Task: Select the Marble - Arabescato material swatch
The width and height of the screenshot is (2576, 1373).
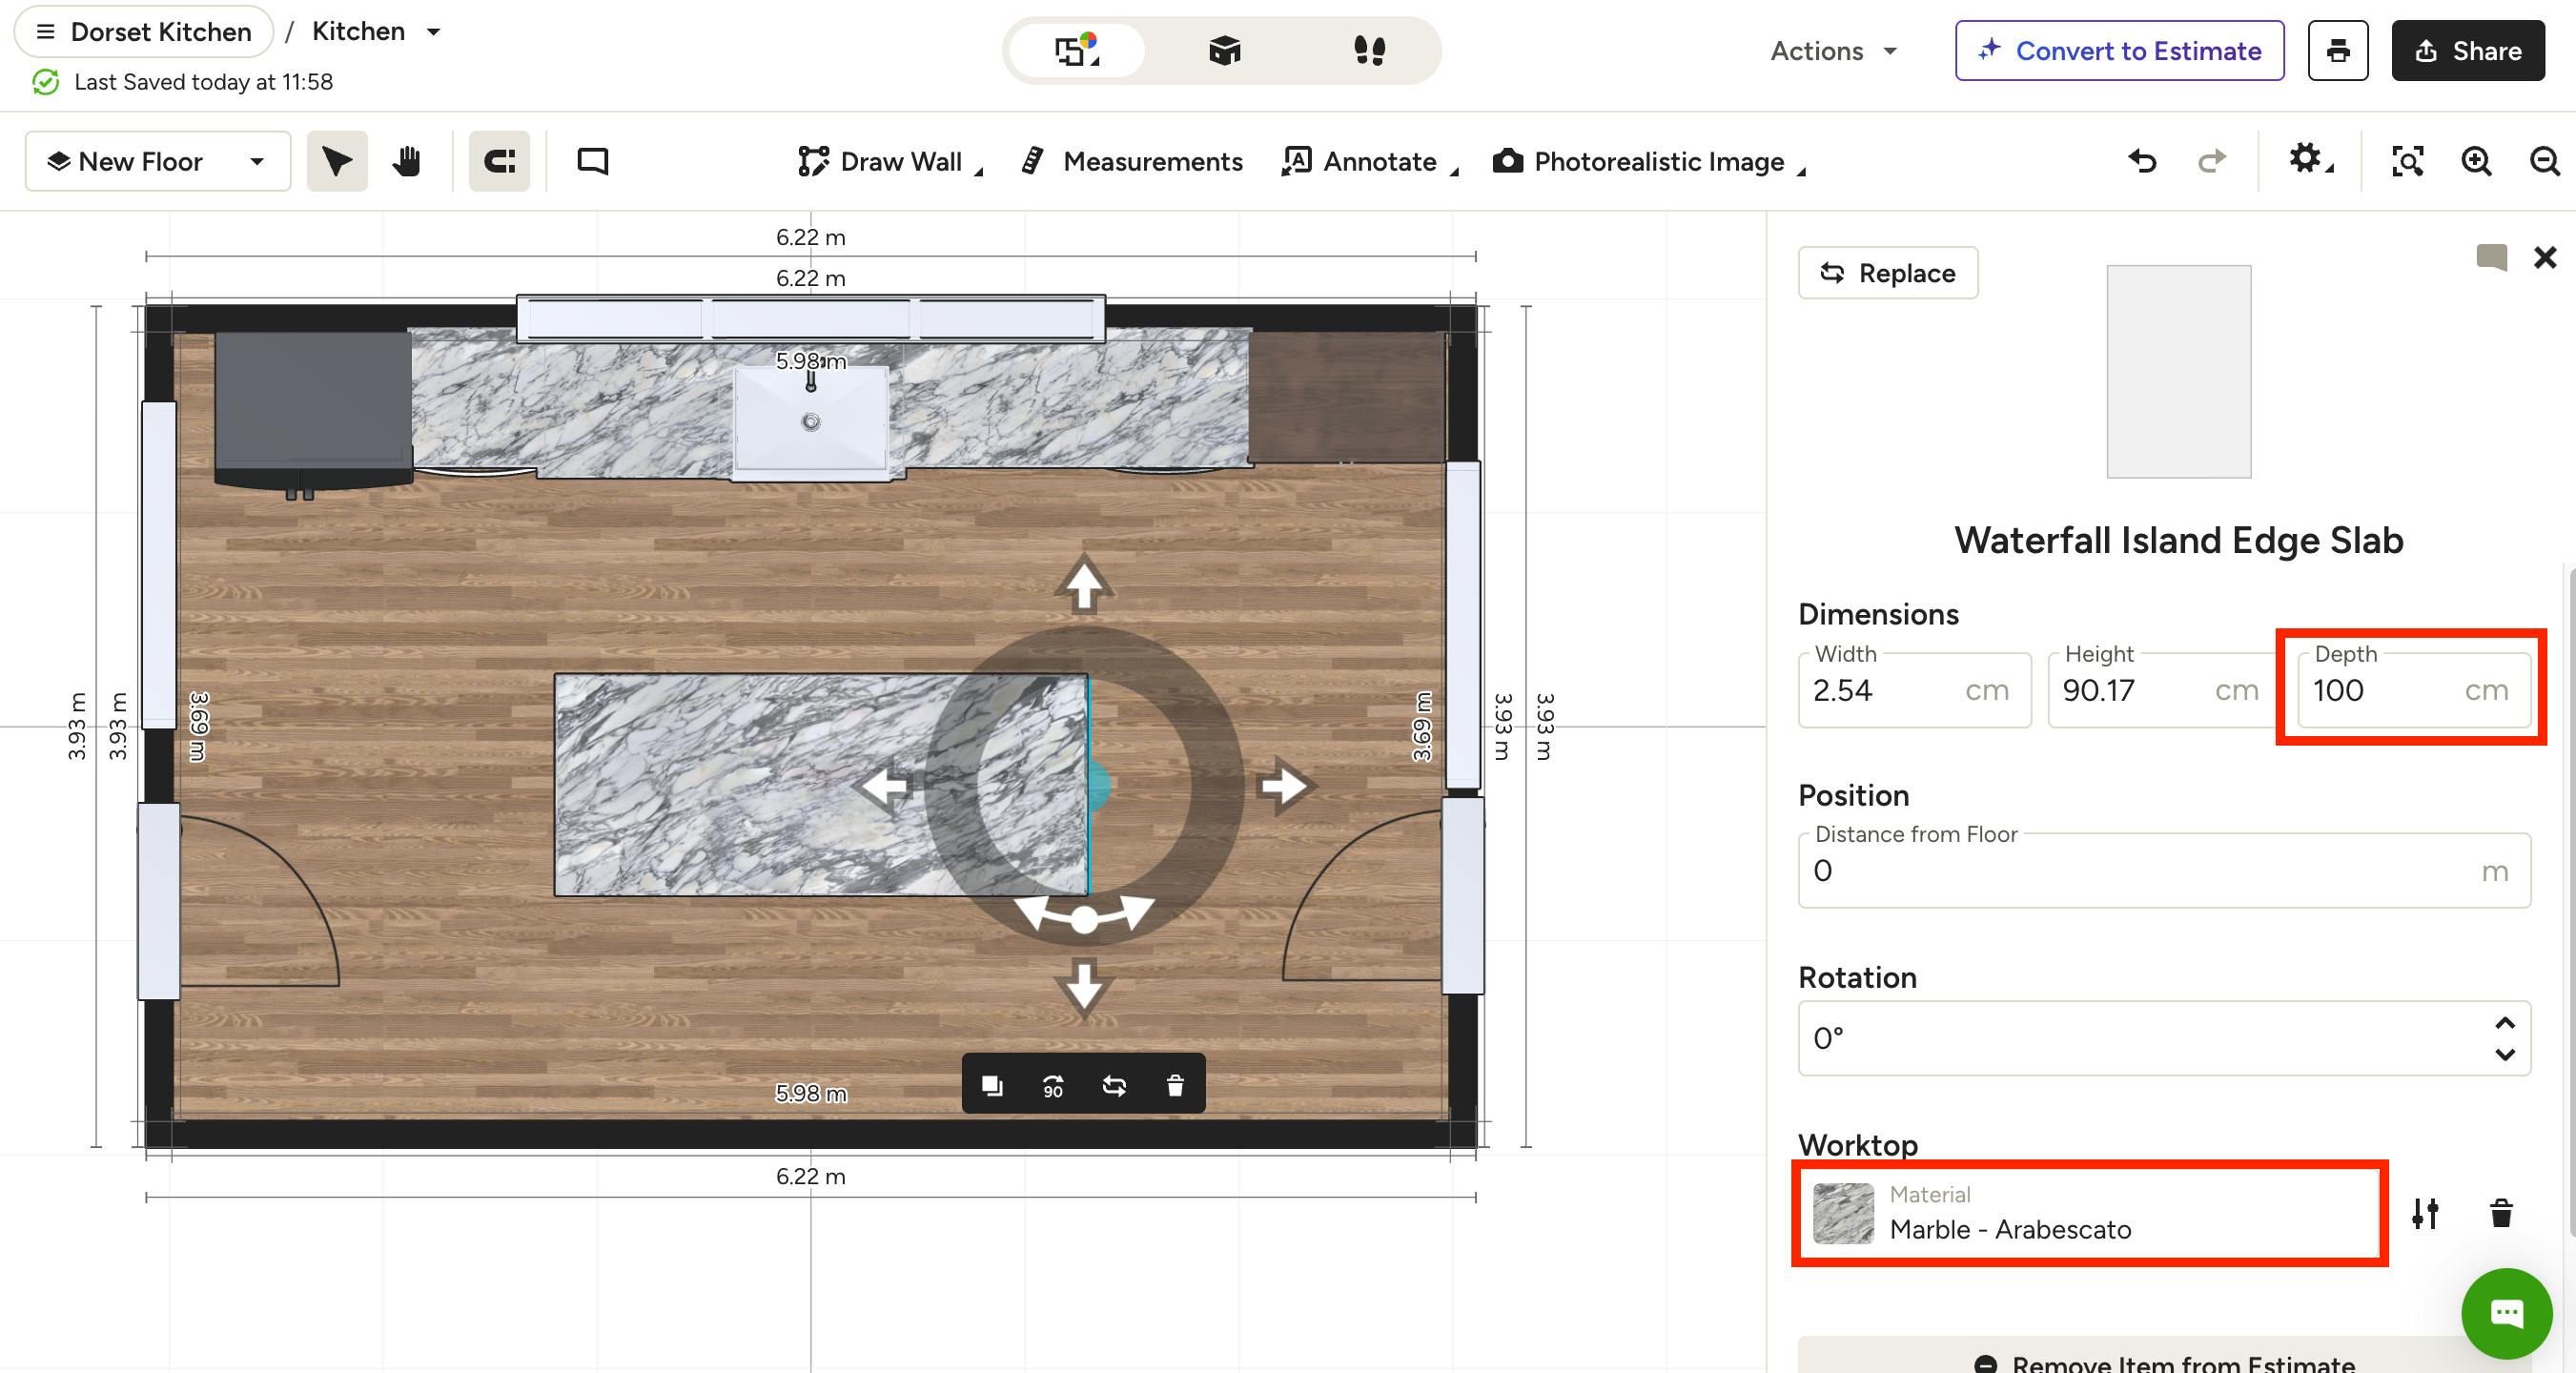Action: pyautogui.click(x=1843, y=1213)
